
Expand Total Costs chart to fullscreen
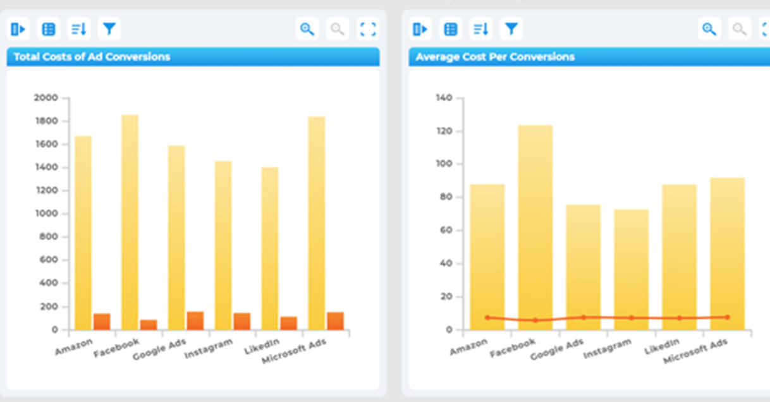click(x=368, y=28)
